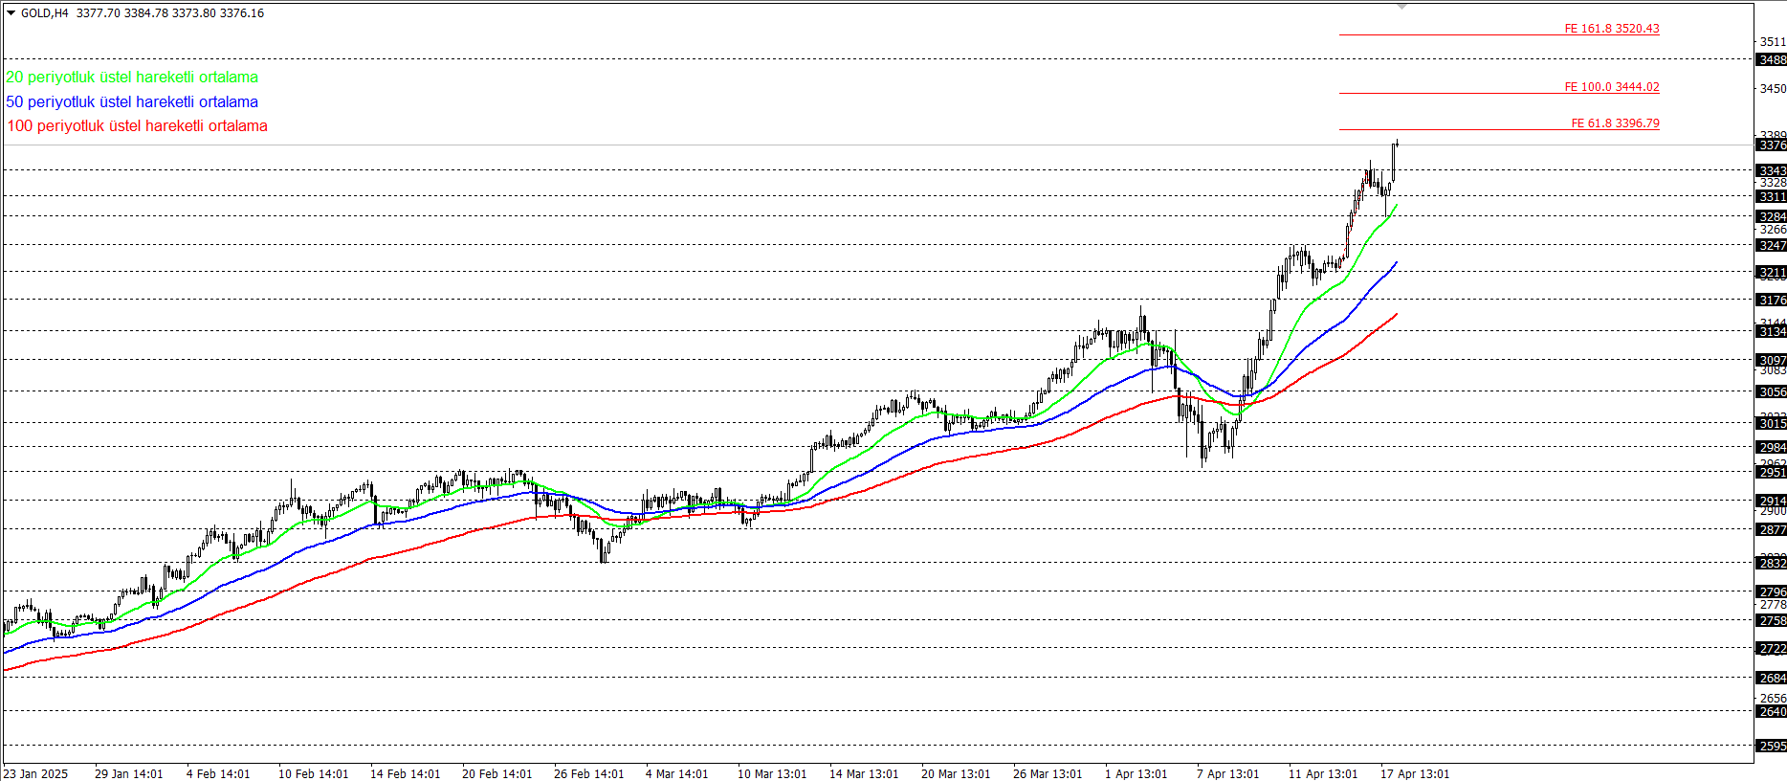Click the 3511 price scale value
1787x781 pixels.
coord(1773,42)
